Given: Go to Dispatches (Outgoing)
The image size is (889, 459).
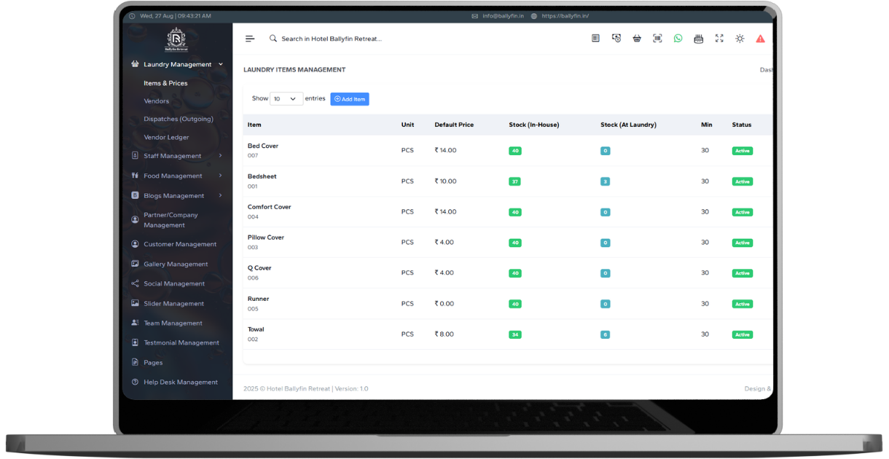Looking at the screenshot, I should 179,119.
